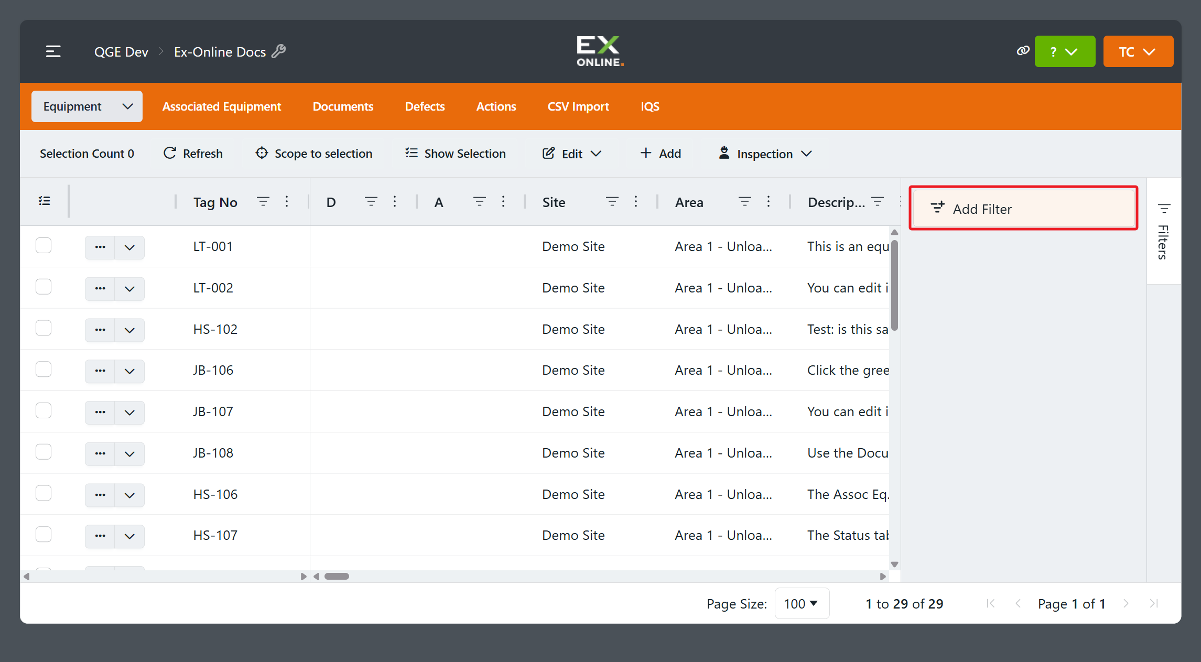The height and width of the screenshot is (662, 1201).
Task: Go to next page arrow
Action: (x=1126, y=603)
